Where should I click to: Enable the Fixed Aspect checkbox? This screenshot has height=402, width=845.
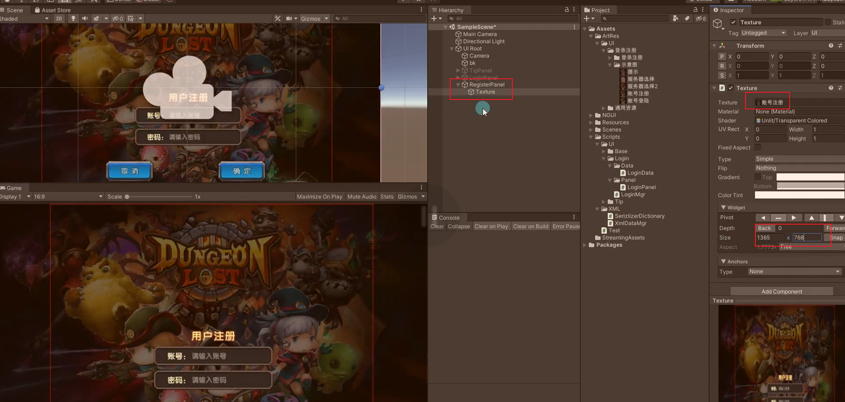(x=758, y=148)
